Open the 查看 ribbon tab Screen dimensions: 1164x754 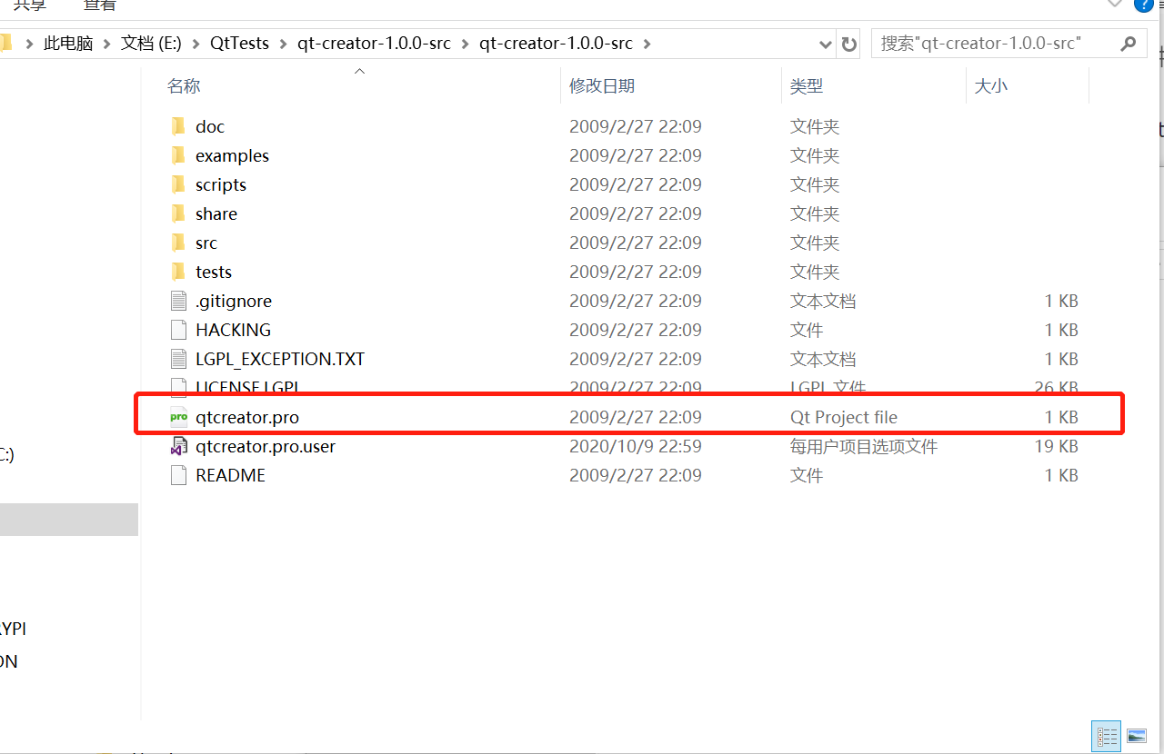pyautogui.click(x=100, y=5)
